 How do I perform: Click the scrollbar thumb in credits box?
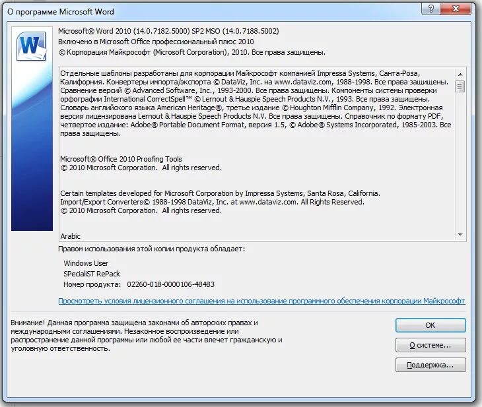pyautogui.click(x=460, y=86)
